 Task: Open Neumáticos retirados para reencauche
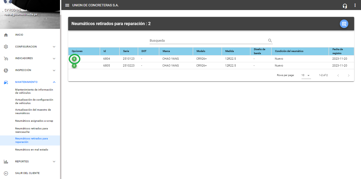point(31,130)
